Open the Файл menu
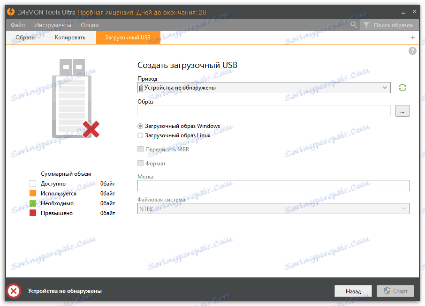Image resolution: width=425 pixels, height=306 pixels. 18,25
